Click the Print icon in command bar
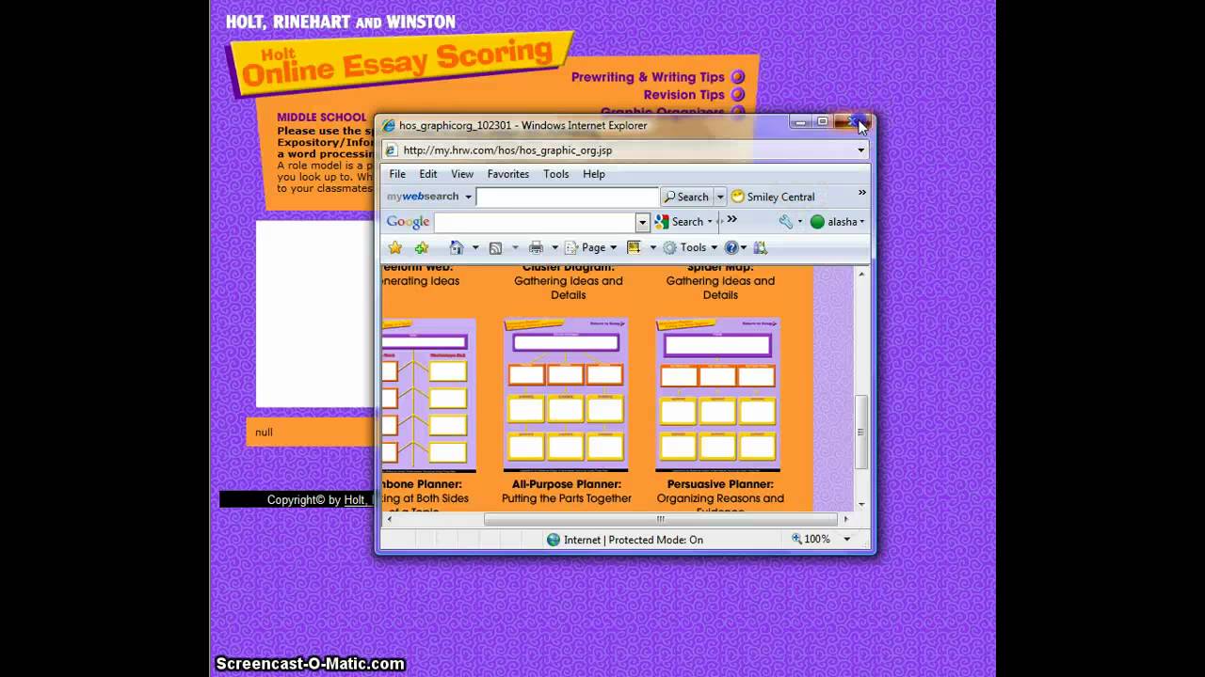This screenshot has width=1205, height=677. coord(536,247)
